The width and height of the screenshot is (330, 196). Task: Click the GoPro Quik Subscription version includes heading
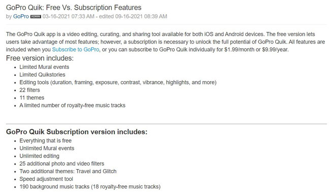coord(77,132)
